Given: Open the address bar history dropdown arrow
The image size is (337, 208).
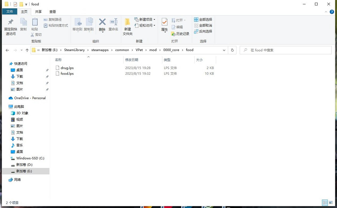Looking at the screenshot, I should (224, 50).
